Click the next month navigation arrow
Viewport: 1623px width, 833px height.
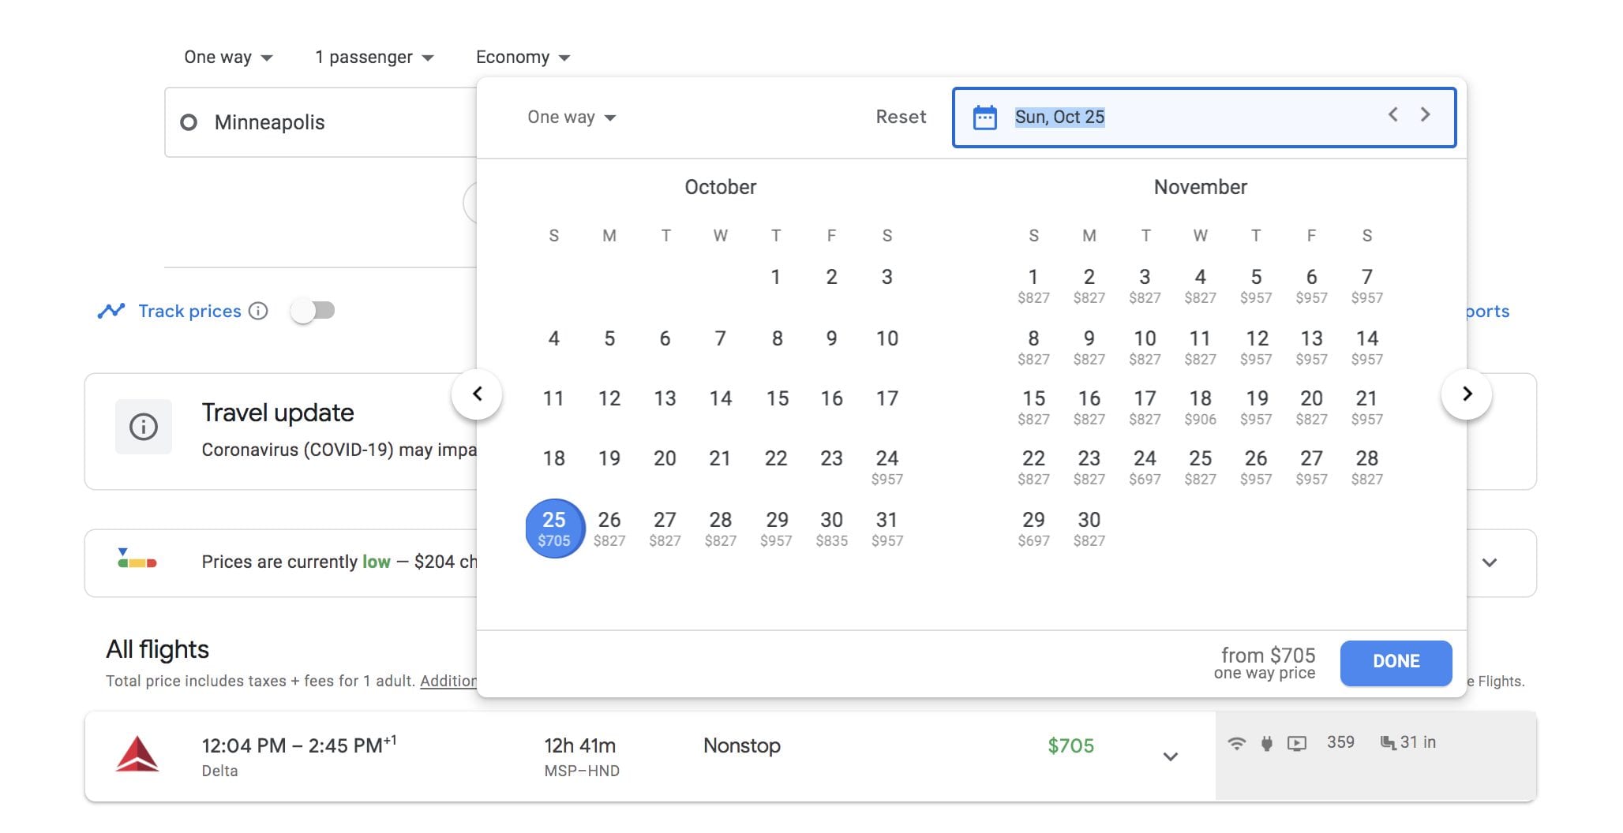(x=1467, y=393)
